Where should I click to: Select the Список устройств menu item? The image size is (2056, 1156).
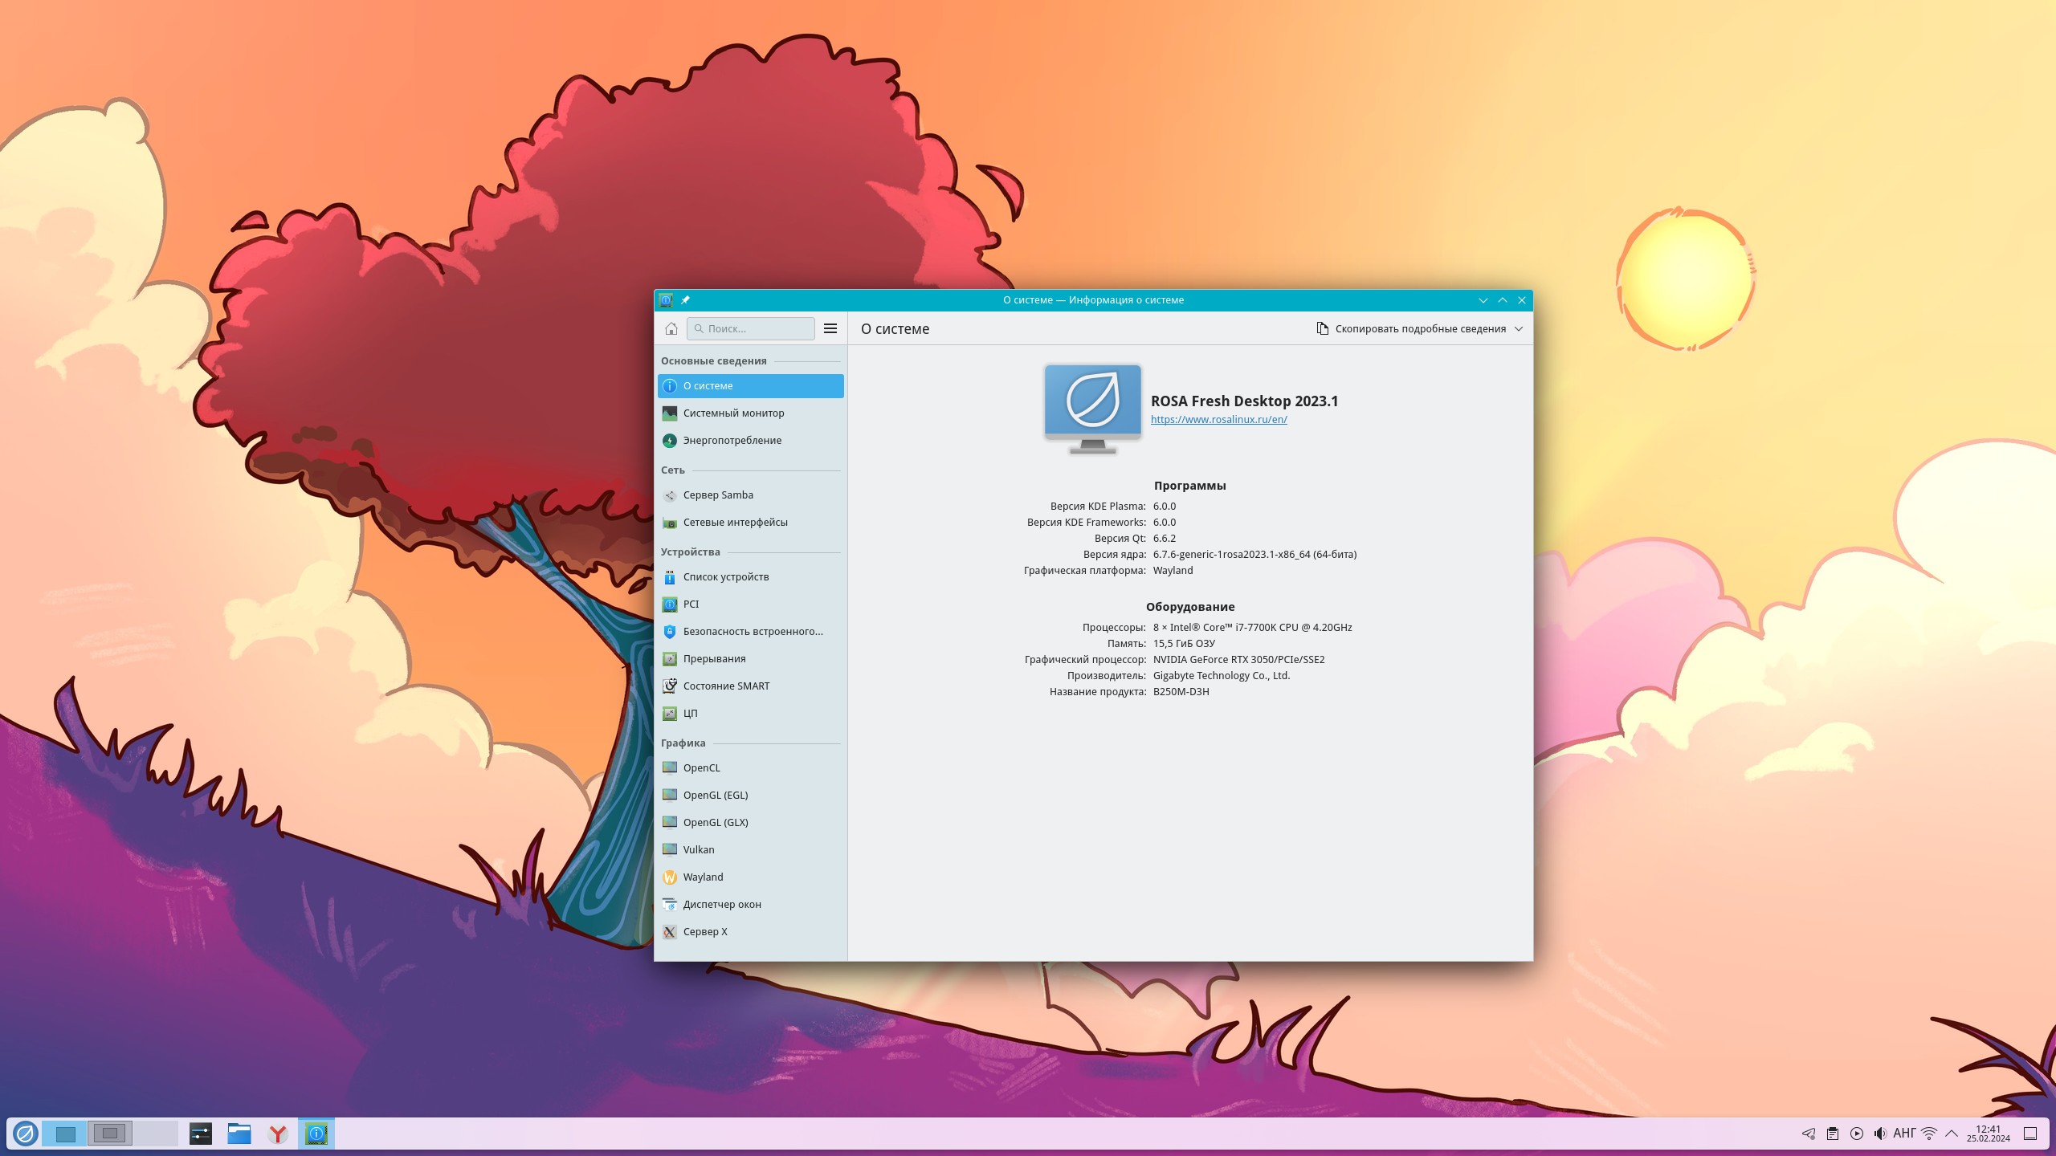(725, 577)
